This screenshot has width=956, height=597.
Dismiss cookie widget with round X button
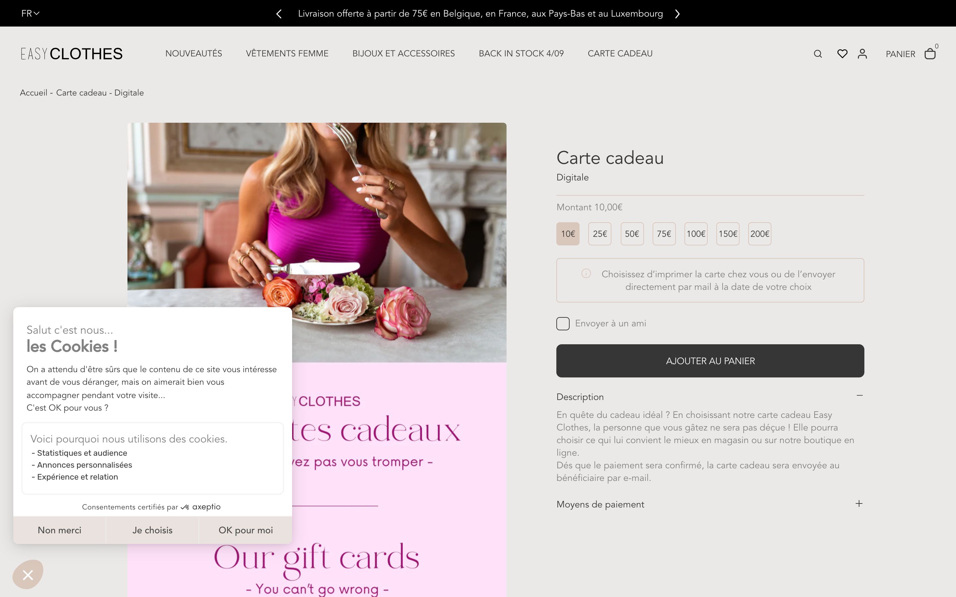pos(28,574)
